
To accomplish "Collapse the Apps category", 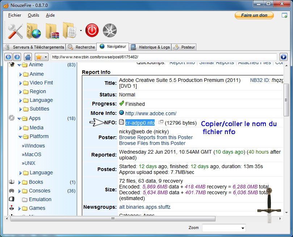I will [x=19, y=118].
